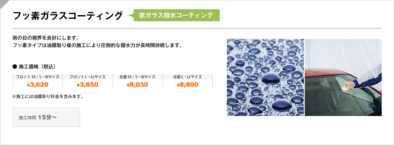Select the ¥8,800 price
Viewport: 394px width, 145px height.
tap(187, 85)
